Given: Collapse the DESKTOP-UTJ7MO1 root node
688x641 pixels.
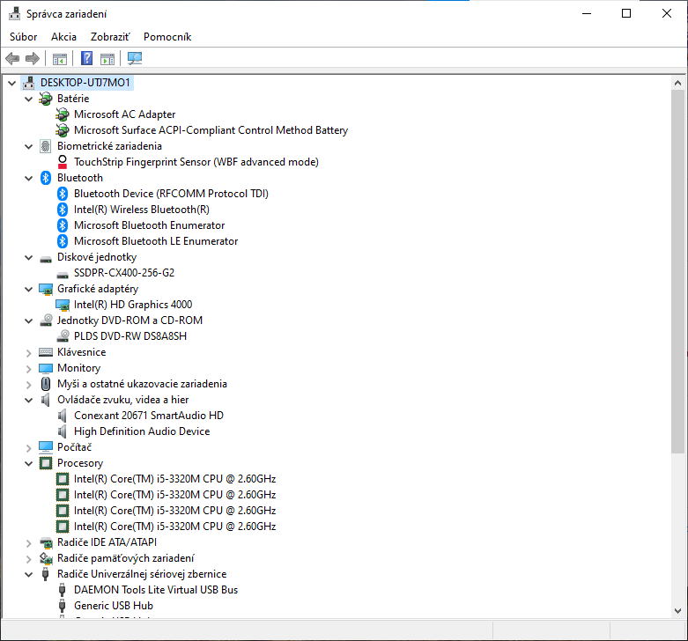Looking at the screenshot, I should [x=11, y=83].
